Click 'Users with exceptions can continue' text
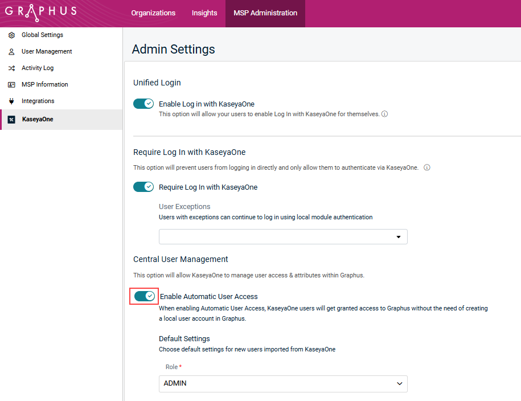 click(265, 217)
